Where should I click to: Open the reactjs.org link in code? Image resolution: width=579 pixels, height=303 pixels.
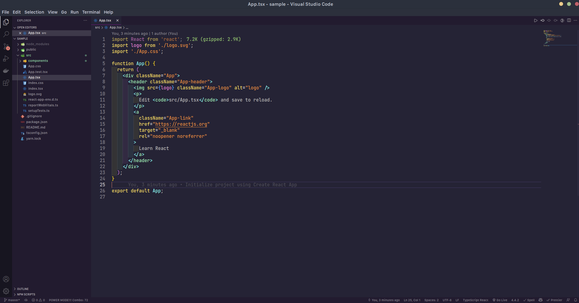(x=181, y=124)
